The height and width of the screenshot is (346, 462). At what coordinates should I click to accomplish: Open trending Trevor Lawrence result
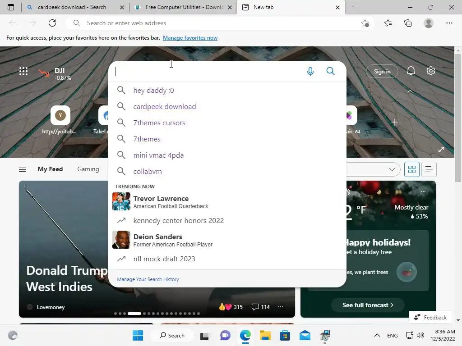pyautogui.click(x=227, y=201)
